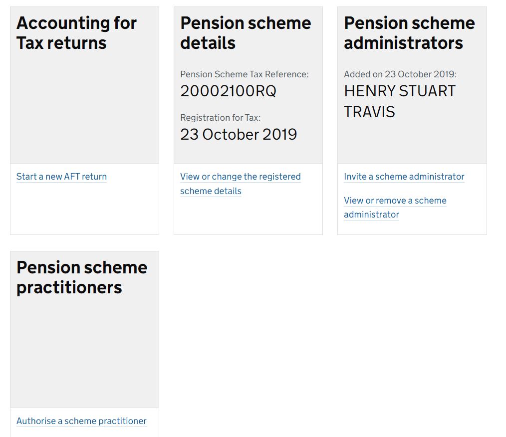
Task: Click white area below Start a new AFT return
Action: 84,210
